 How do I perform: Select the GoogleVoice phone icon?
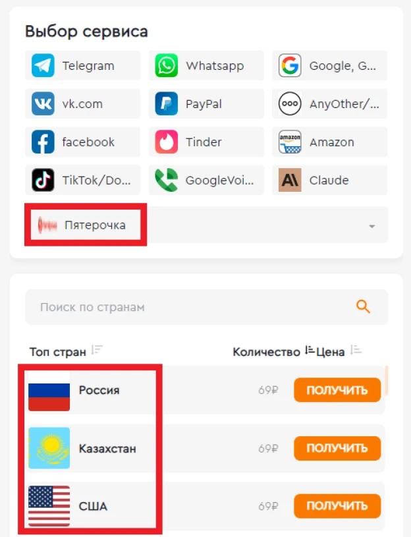point(167,180)
